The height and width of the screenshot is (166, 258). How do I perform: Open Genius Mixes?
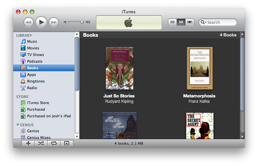[44, 137]
